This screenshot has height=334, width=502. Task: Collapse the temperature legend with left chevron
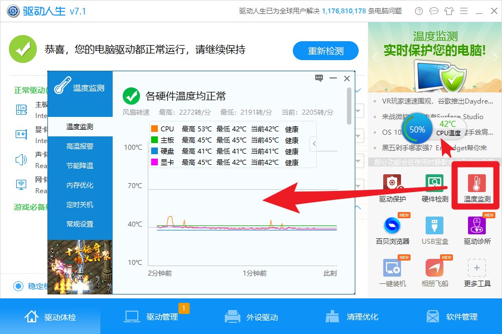click(313, 144)
